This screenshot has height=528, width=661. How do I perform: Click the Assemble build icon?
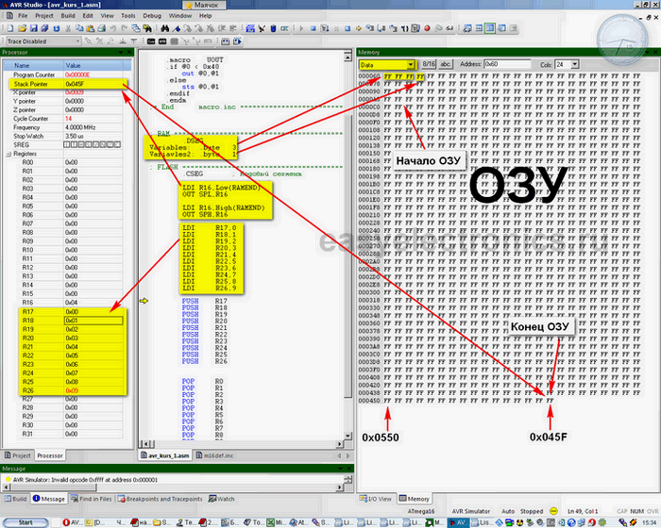click(250, 28)
